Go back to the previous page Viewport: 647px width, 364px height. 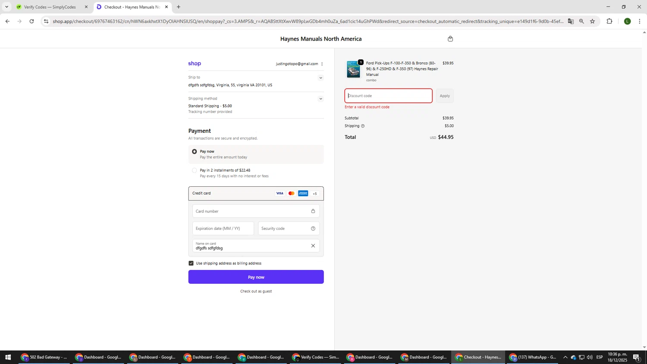click(x=7, y=21)
